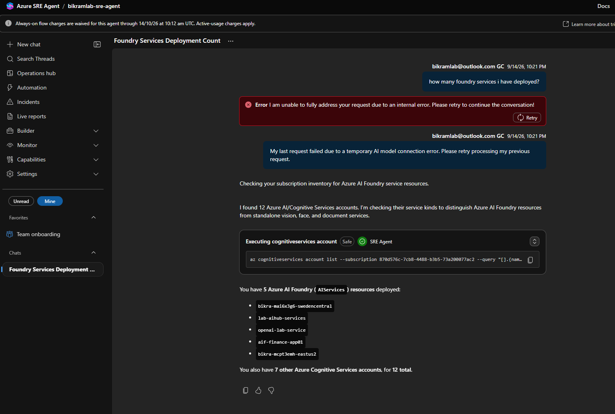The image size is (615, 414).
Task: Collapse the Favorites list
Action: [x=94, y=217]
